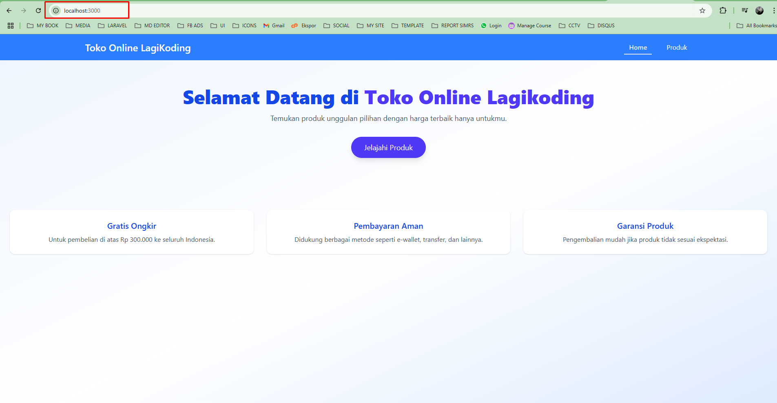Expand the All Bookmarks folder

click(x=757, y=25)
